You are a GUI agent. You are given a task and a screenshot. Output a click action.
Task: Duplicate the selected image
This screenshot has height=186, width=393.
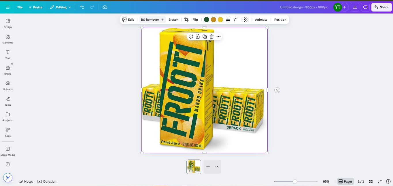click(x=205, y=37)
